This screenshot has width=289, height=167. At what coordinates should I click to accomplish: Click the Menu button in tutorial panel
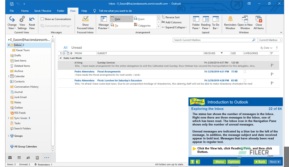pos(219,162)
